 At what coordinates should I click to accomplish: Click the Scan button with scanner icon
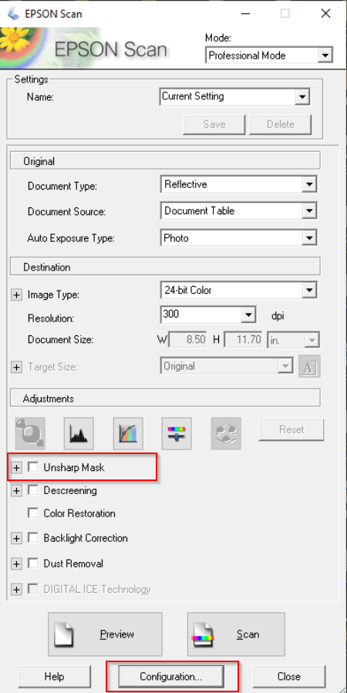click(236, 634)
